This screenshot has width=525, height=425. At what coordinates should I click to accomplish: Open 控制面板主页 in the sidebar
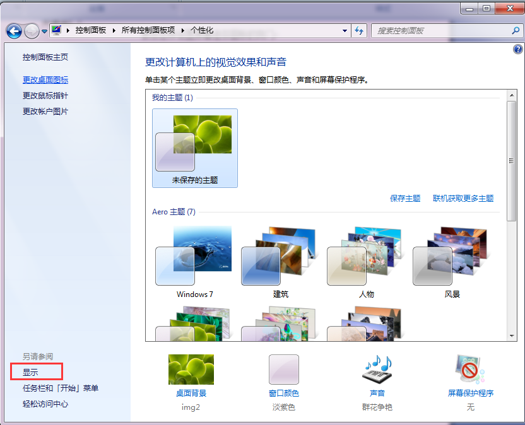coord(45,57)
